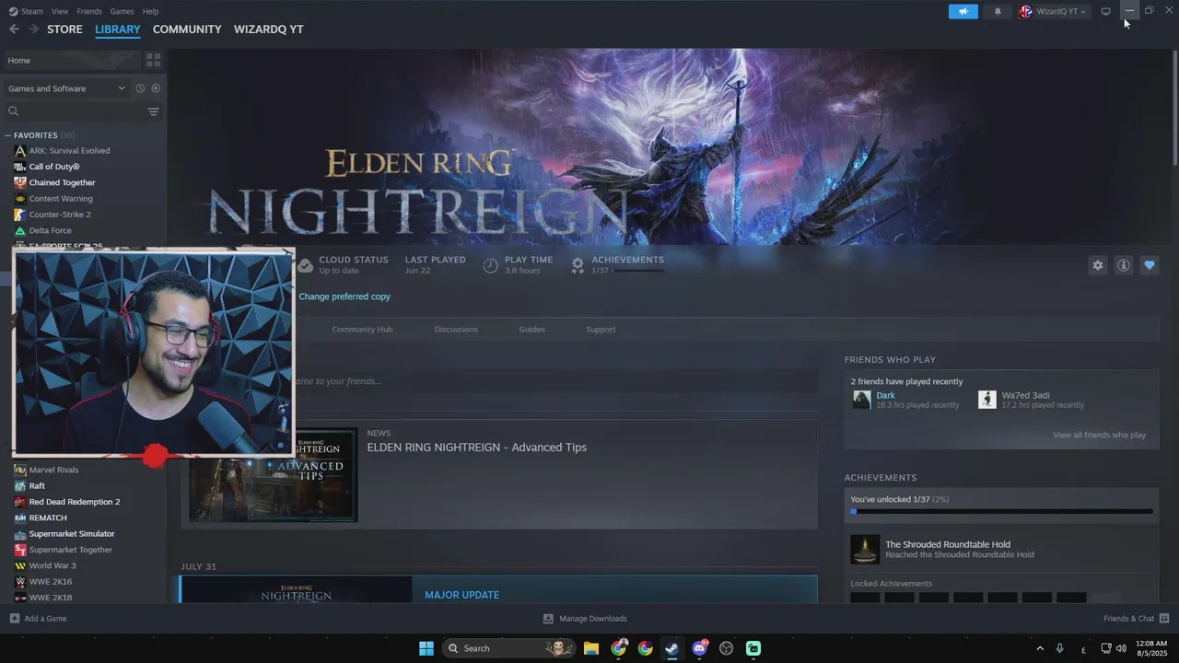This screenshot has width=1179, height=663.
Task: Select Marvel Rivals in library
Action: [53, 470]
